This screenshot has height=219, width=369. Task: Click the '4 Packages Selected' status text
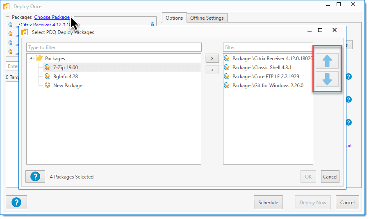click(71, 177)
